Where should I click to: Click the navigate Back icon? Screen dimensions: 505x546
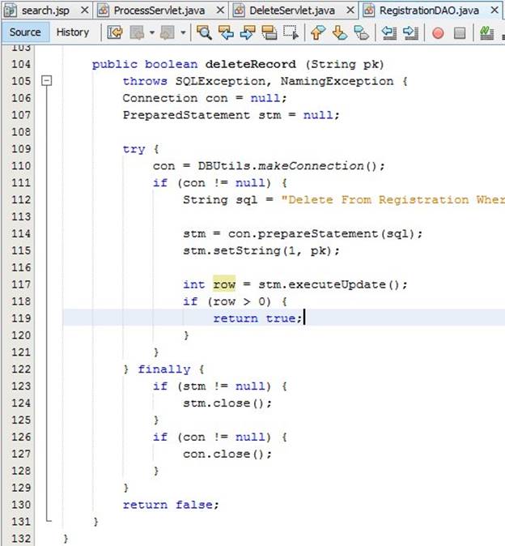[x=137, y=32]
